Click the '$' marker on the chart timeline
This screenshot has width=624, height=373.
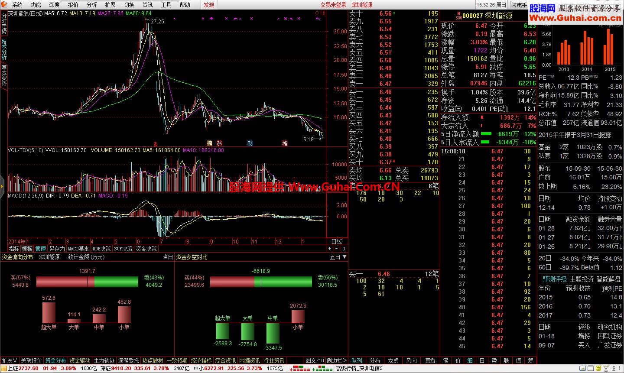tap(156, 143)
